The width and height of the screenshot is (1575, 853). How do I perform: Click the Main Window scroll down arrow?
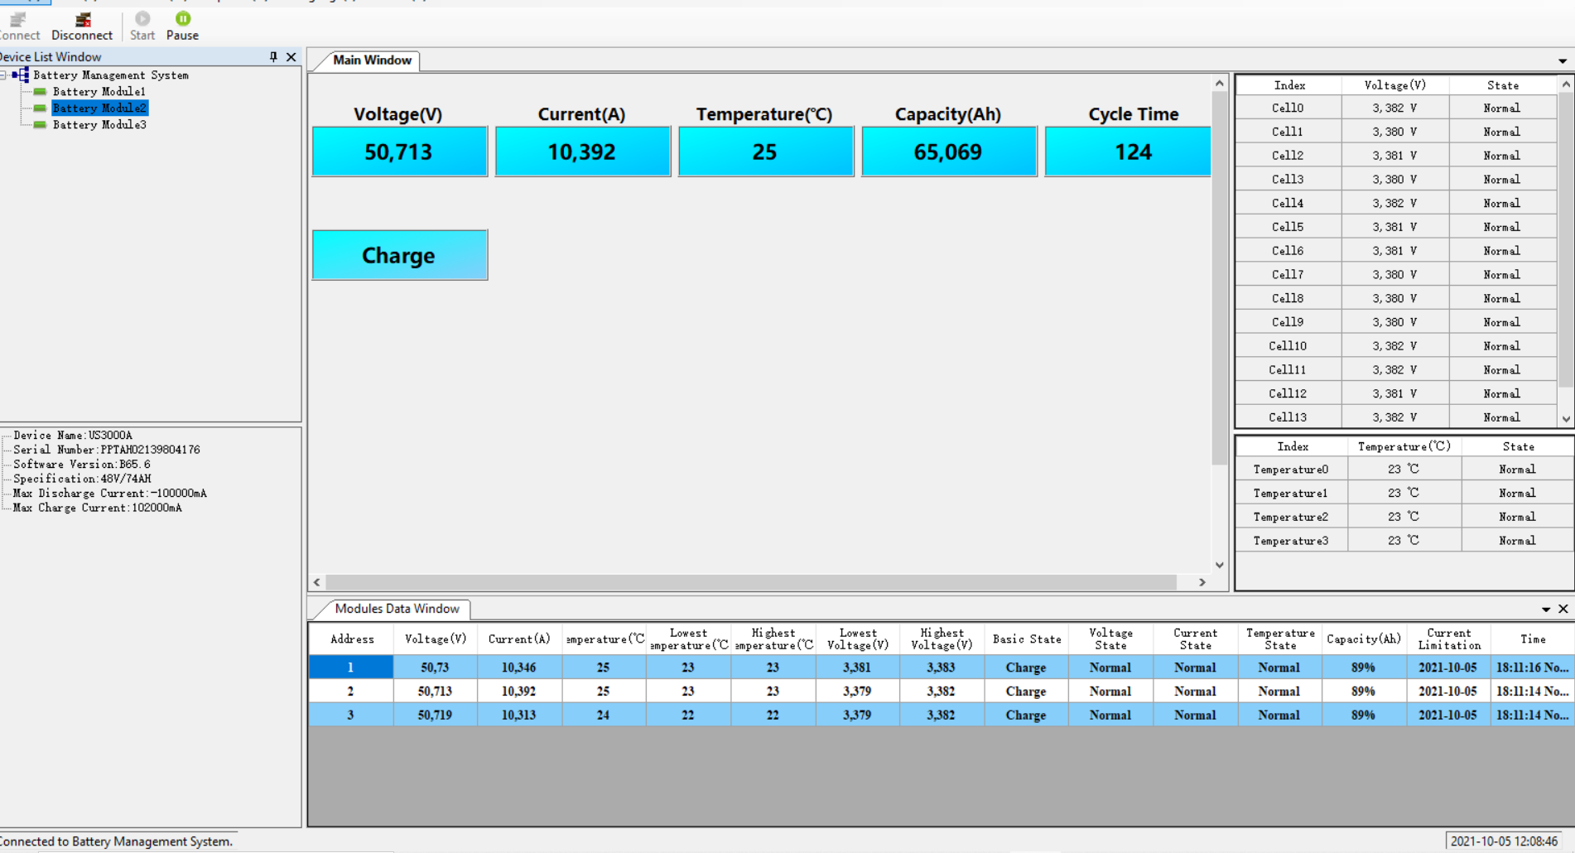pos(1220,565)
